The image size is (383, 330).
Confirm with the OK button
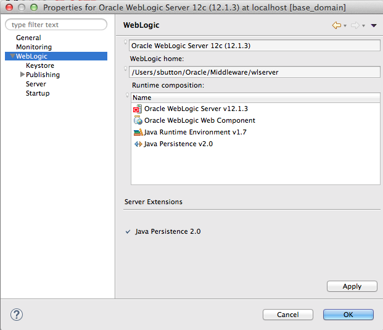click(348, 315)
